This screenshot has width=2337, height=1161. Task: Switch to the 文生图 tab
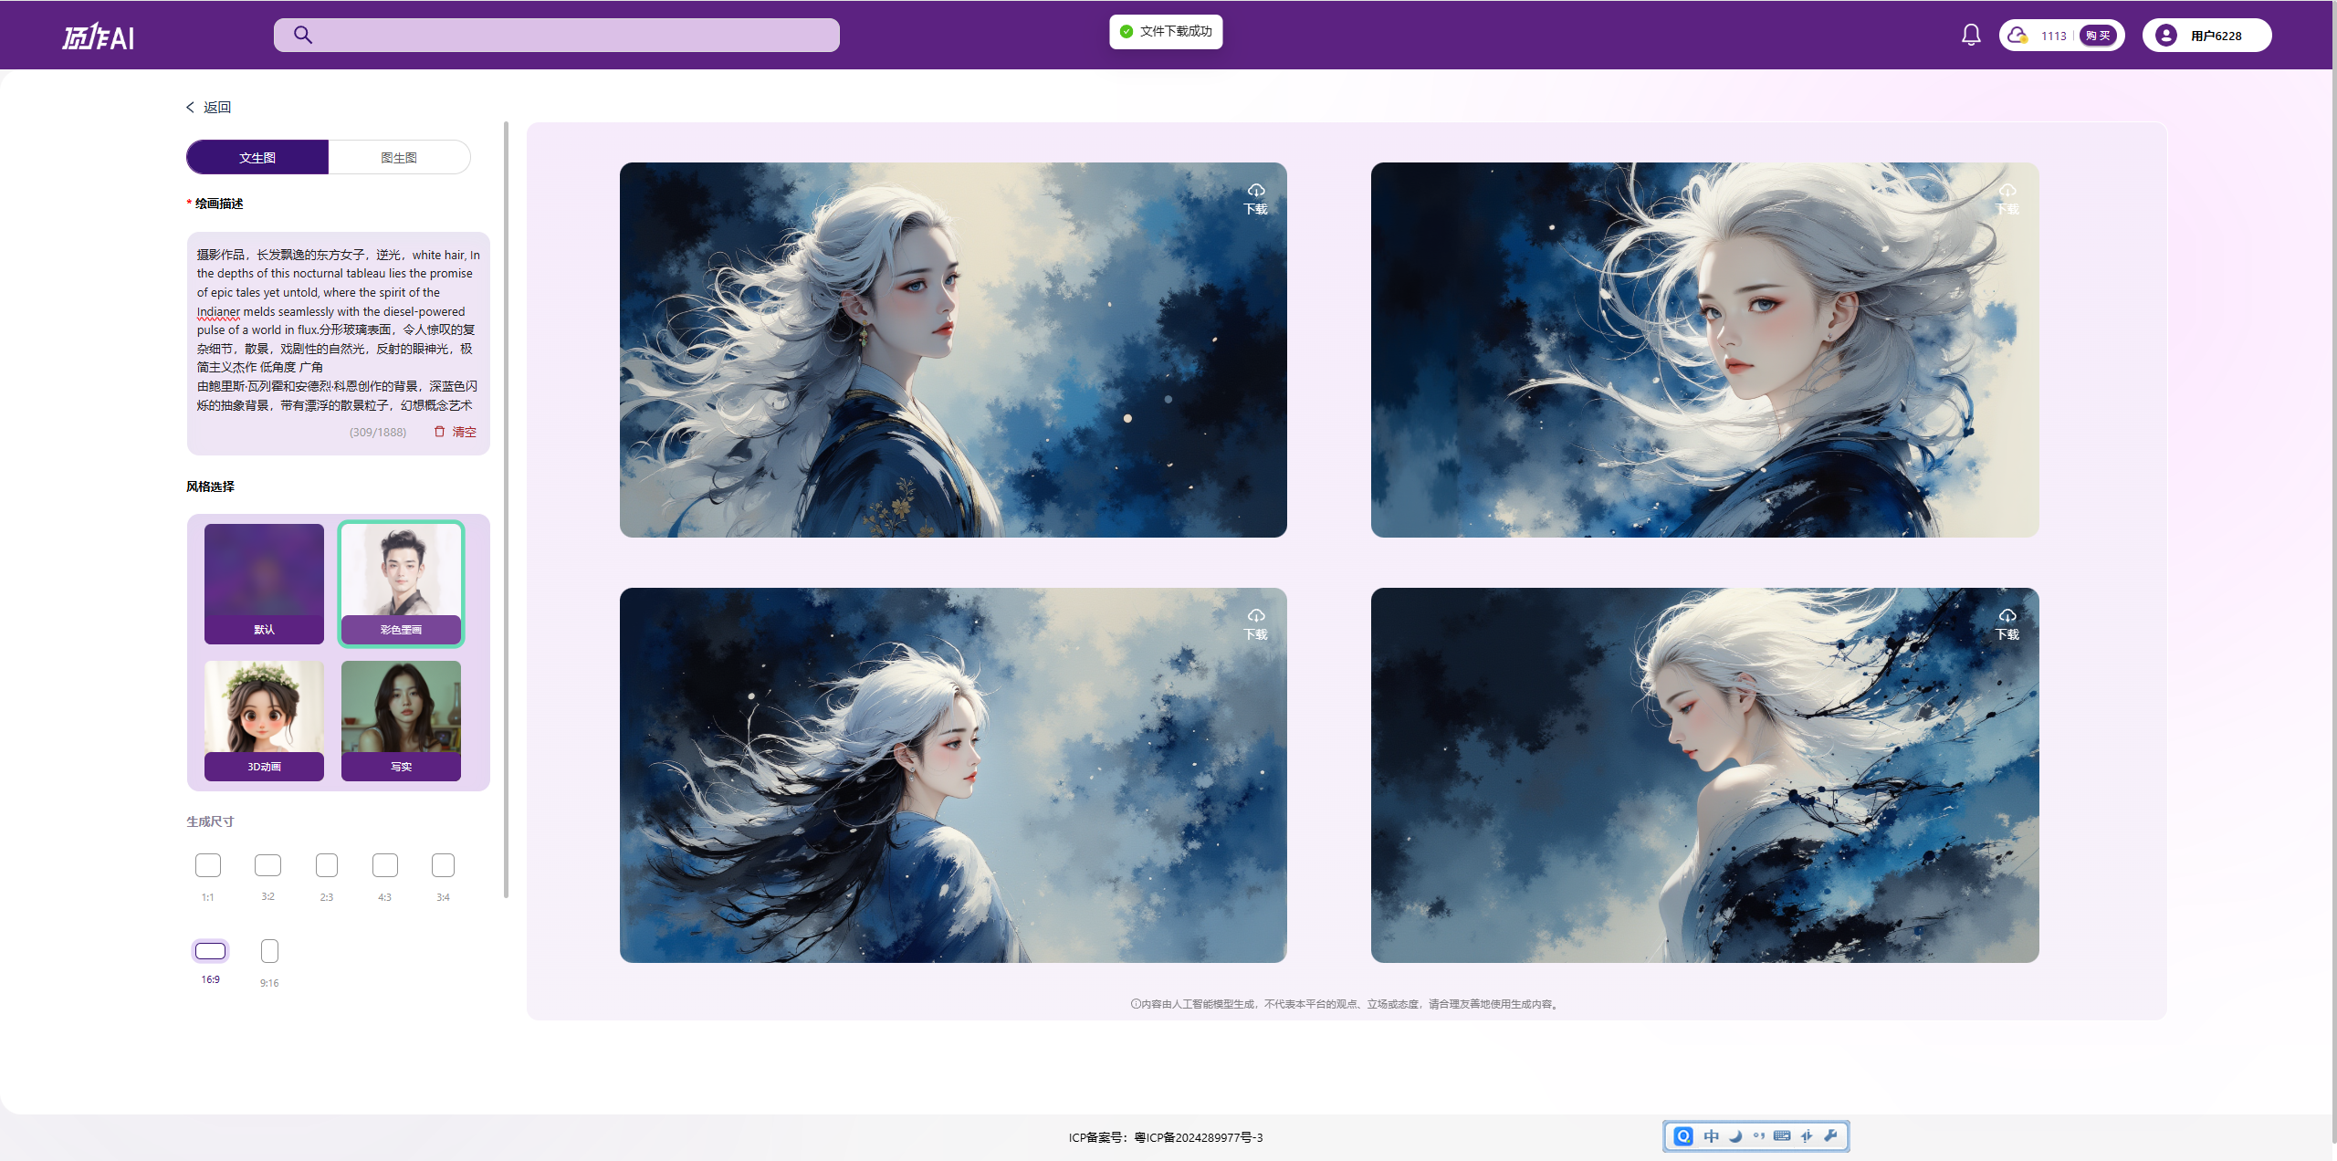pos(257,157)
